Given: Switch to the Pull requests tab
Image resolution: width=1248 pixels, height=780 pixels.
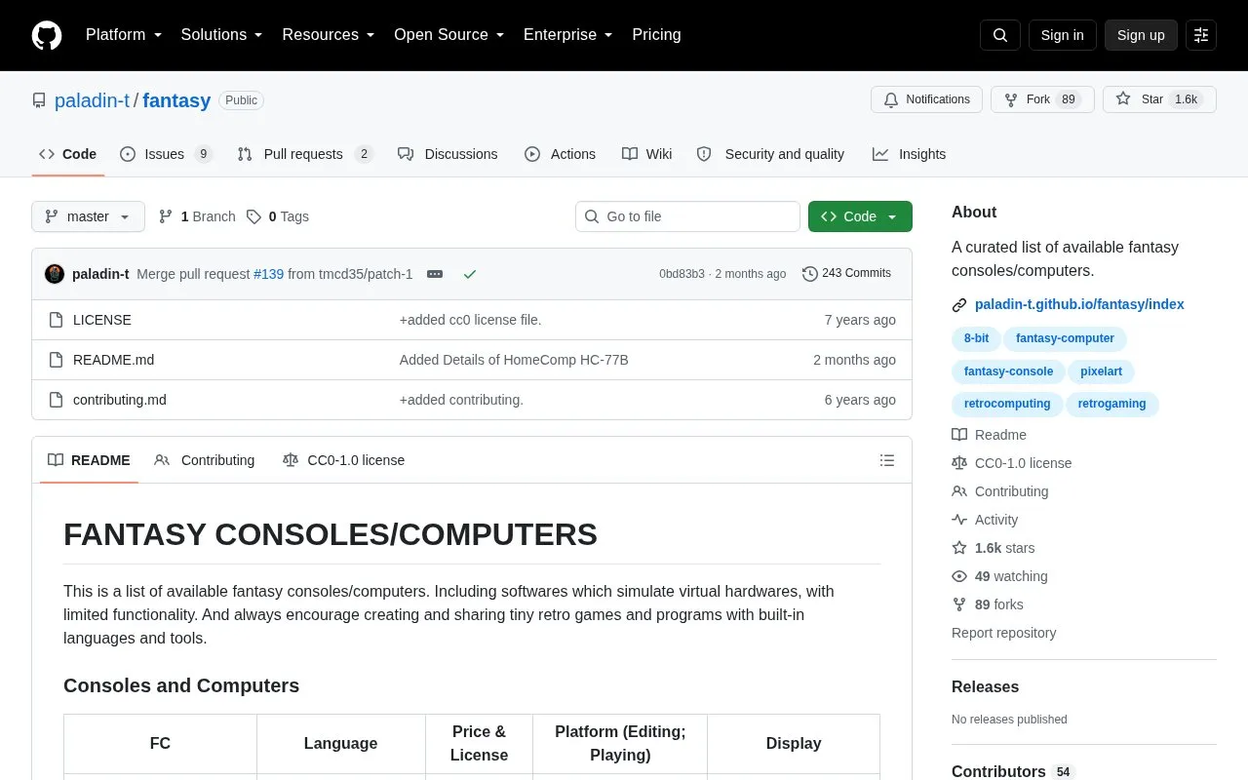Looking at the screenshot, I should (x=304, y=154).
